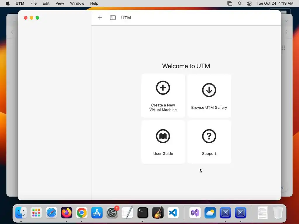This screenshot has width=299, height=224.
Task: Open the document stack in Dock
Action: point(263,213)
